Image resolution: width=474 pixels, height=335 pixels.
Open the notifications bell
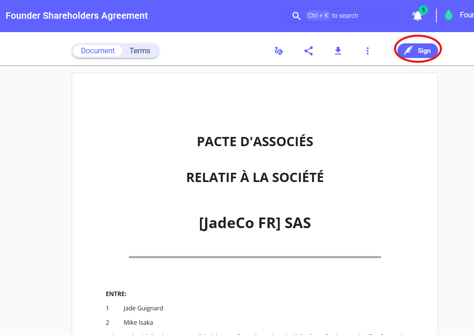pos(417,16)
